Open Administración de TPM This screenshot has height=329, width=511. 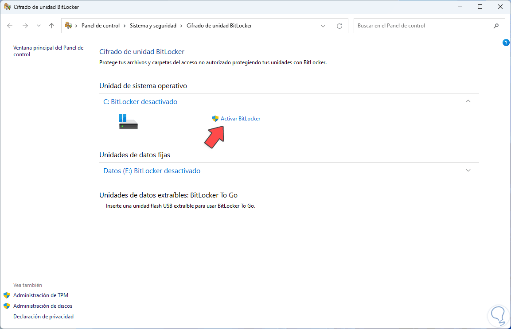(x=41, y=295)
